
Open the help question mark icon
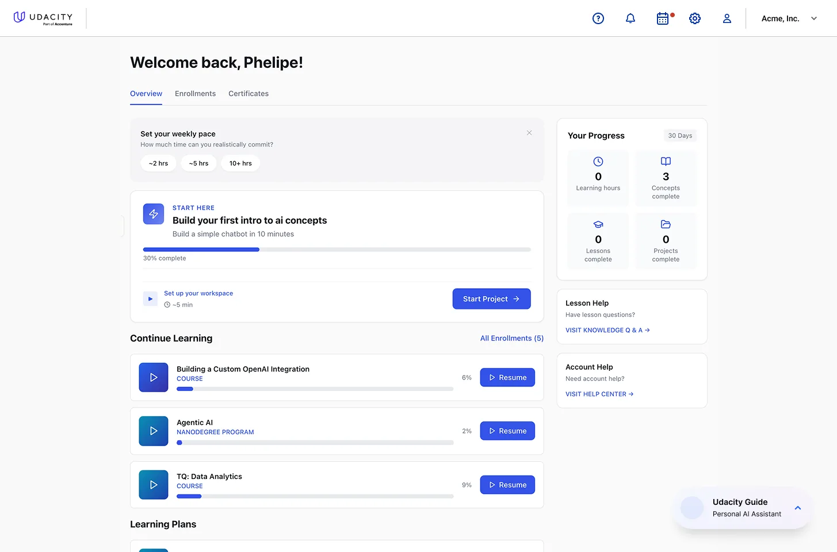(x=598, y=18)
